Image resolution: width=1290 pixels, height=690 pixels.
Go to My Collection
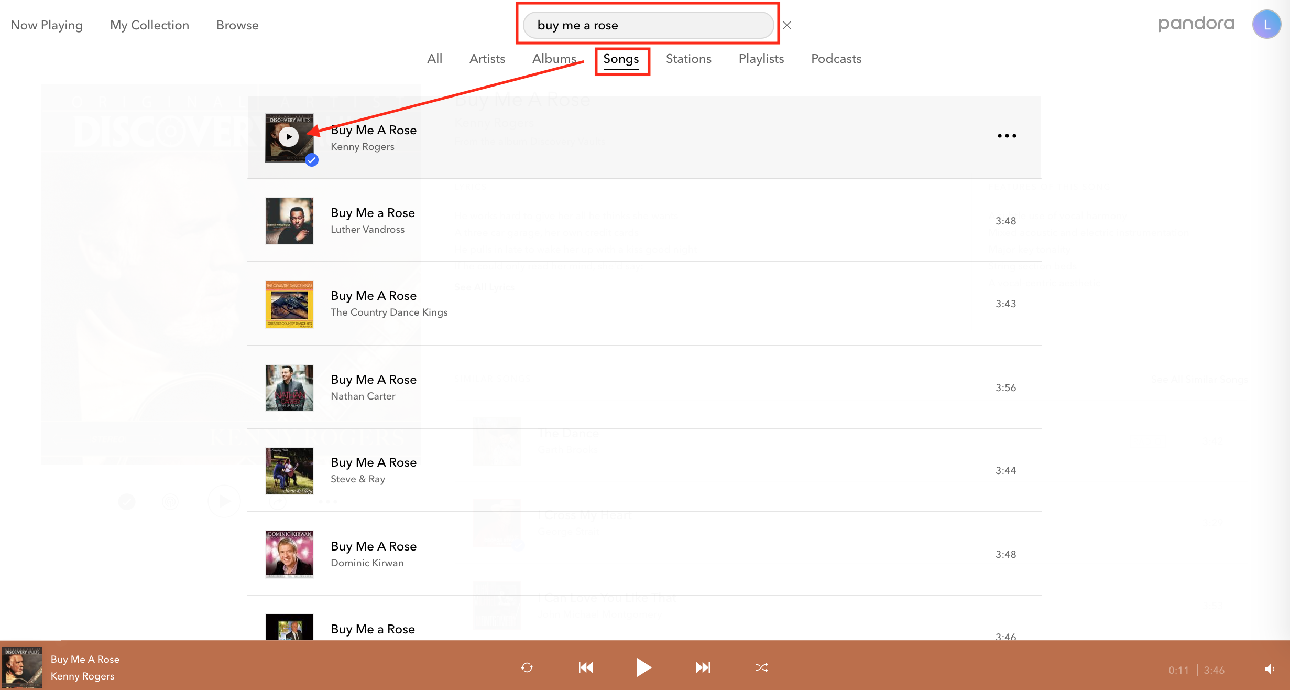point(149,25)
